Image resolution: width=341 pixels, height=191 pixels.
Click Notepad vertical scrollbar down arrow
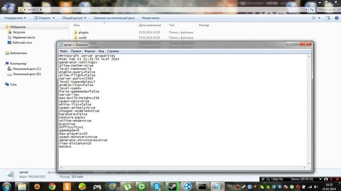[x=309, y=163]
